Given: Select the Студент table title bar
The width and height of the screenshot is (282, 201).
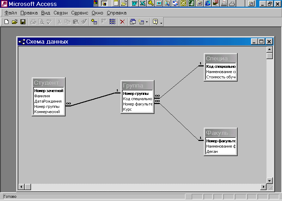Looking at the screenshot, I should click(x=49, y=83).
